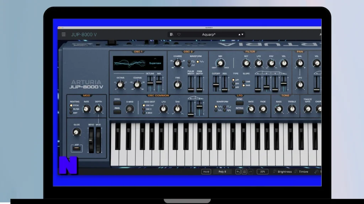Adjust the OSC 1 Detune slider
Screen dimensions: 364x204
tap(150, 83)
